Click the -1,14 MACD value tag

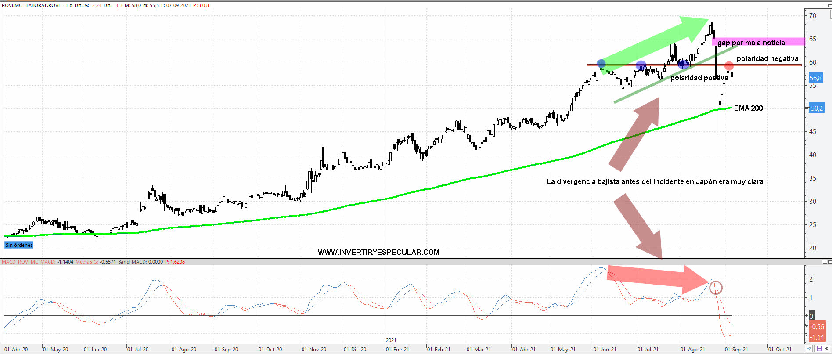click(817, 337)
